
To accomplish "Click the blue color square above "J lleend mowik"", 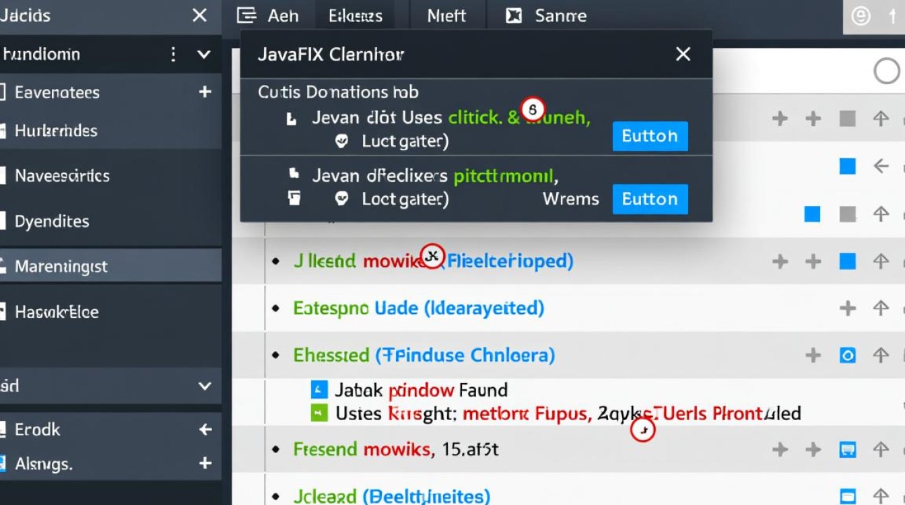I will pyautogui.click(x=812, y=213).
